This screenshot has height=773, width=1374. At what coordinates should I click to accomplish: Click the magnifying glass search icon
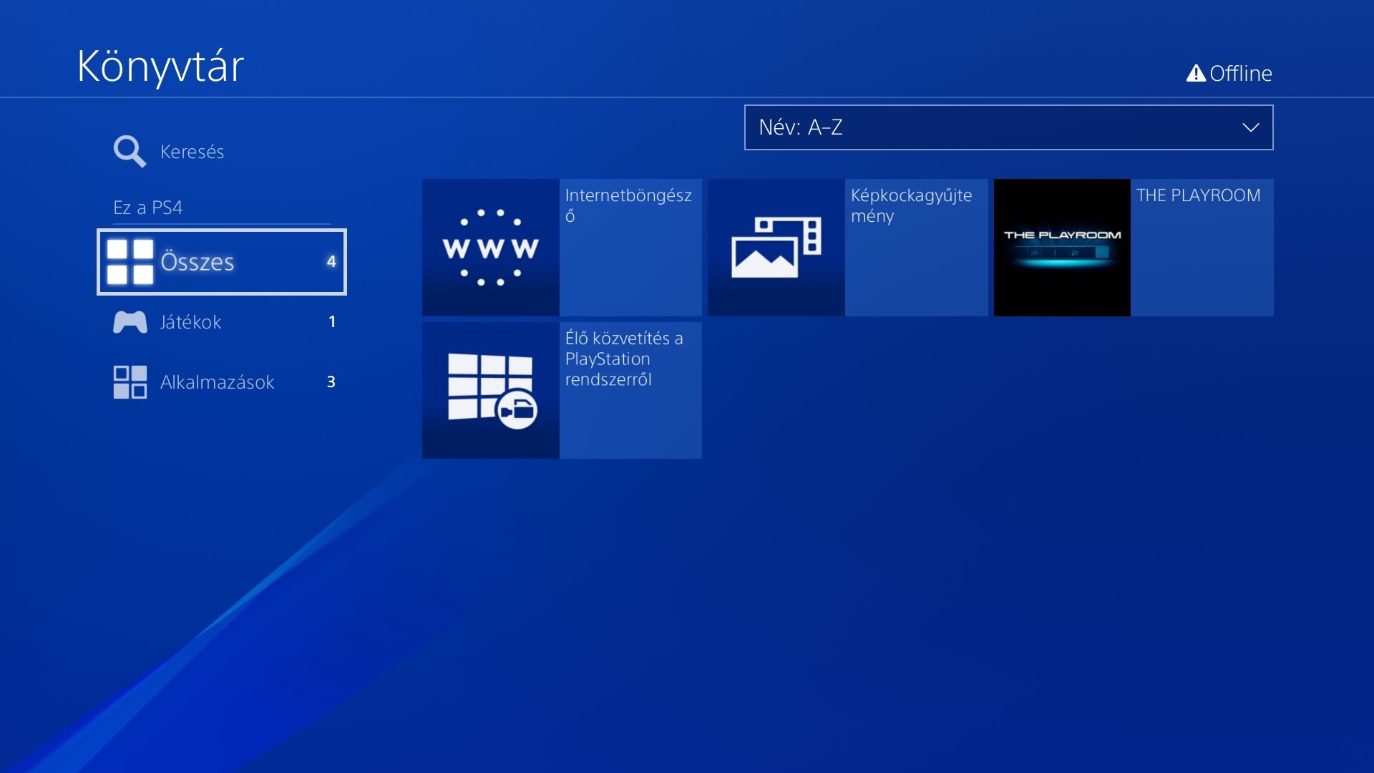tap(130, 151)
